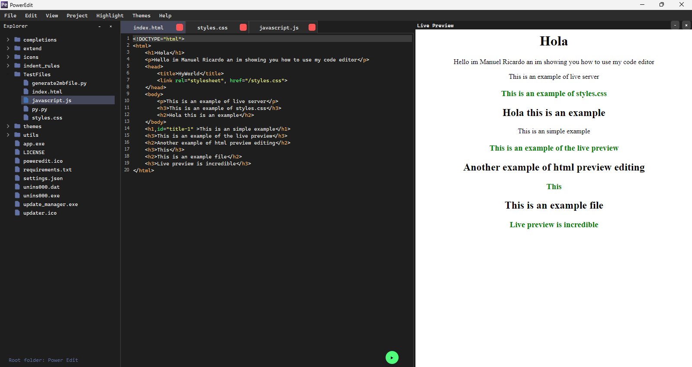Click the 'Root folder: Power Edit' status text

(43, 360)
